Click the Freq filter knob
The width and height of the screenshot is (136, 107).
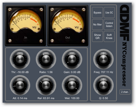pos(103,59)
